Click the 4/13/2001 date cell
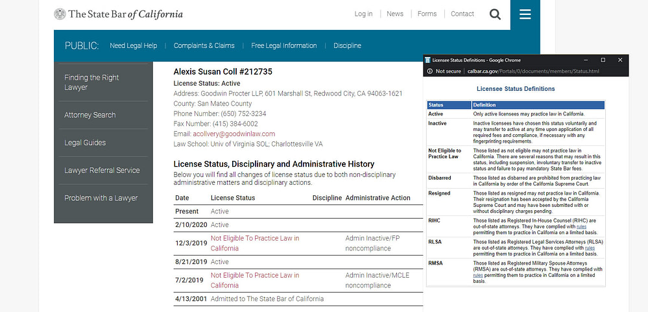Screen dimensions: 648x312 191,298
